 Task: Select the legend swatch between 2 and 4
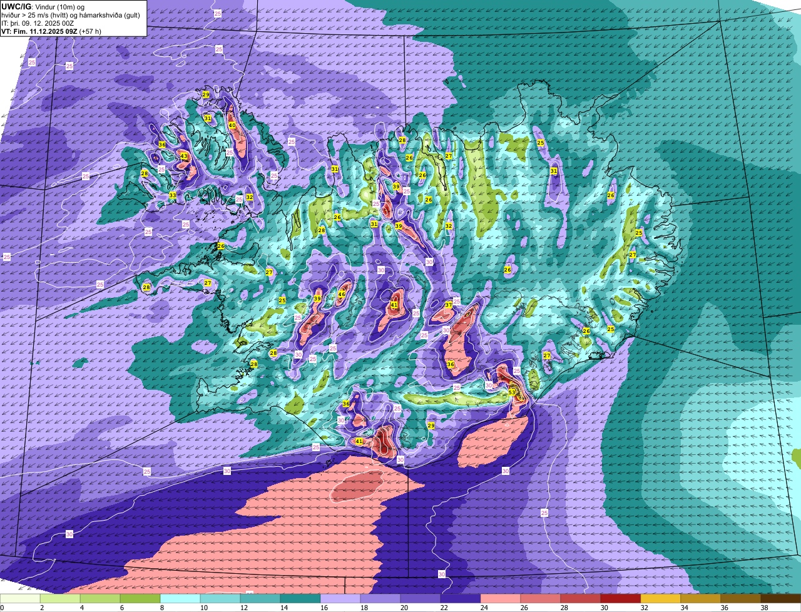[60, 598]
